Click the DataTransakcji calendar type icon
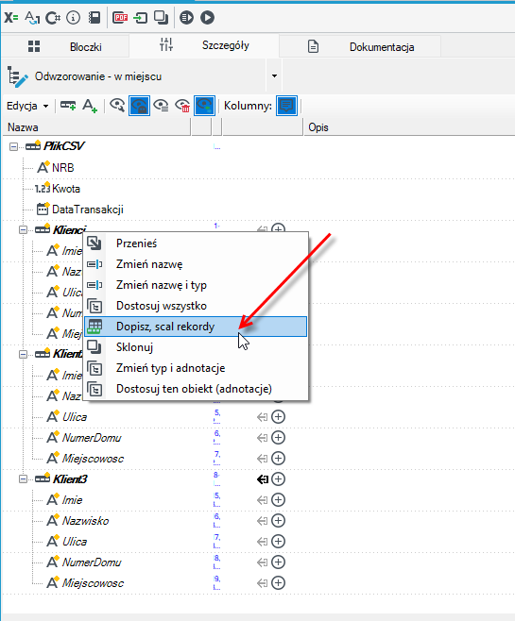Image resolution: width=515 pixels, height=621 pixels. (43, 209)
